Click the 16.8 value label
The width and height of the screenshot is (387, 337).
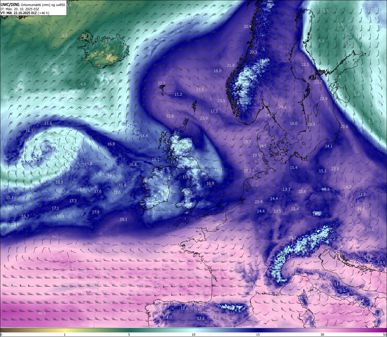tap(111, 144)
